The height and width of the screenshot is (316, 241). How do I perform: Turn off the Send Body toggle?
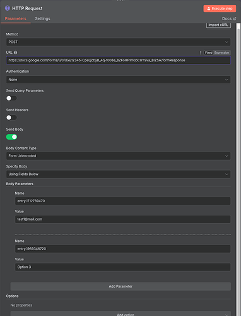tap(11, 137)
